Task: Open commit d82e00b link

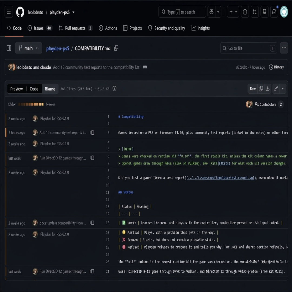Action: pos(241,67)
